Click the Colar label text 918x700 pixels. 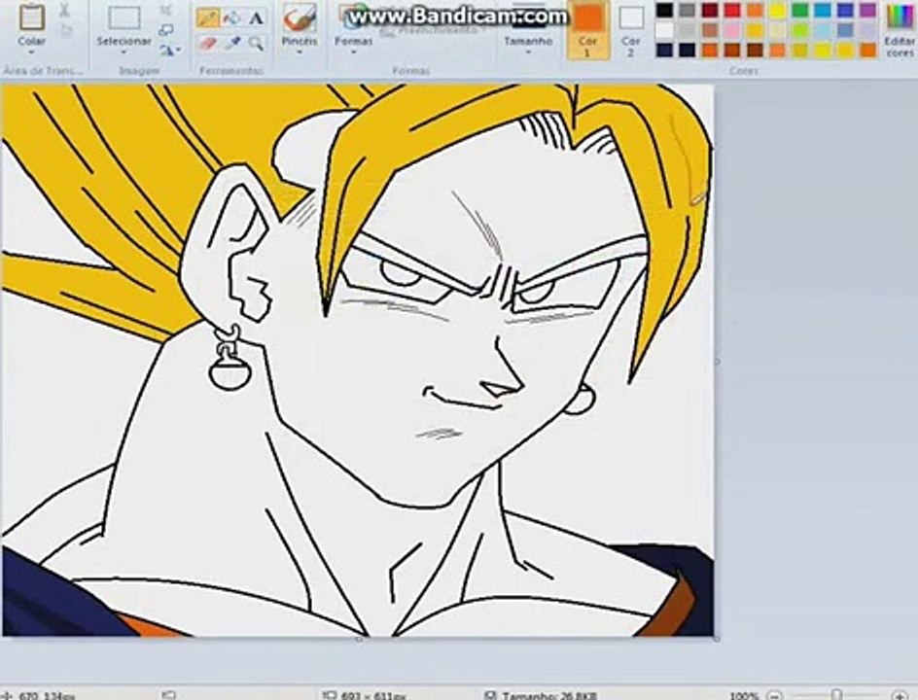[x=32, y=41]
